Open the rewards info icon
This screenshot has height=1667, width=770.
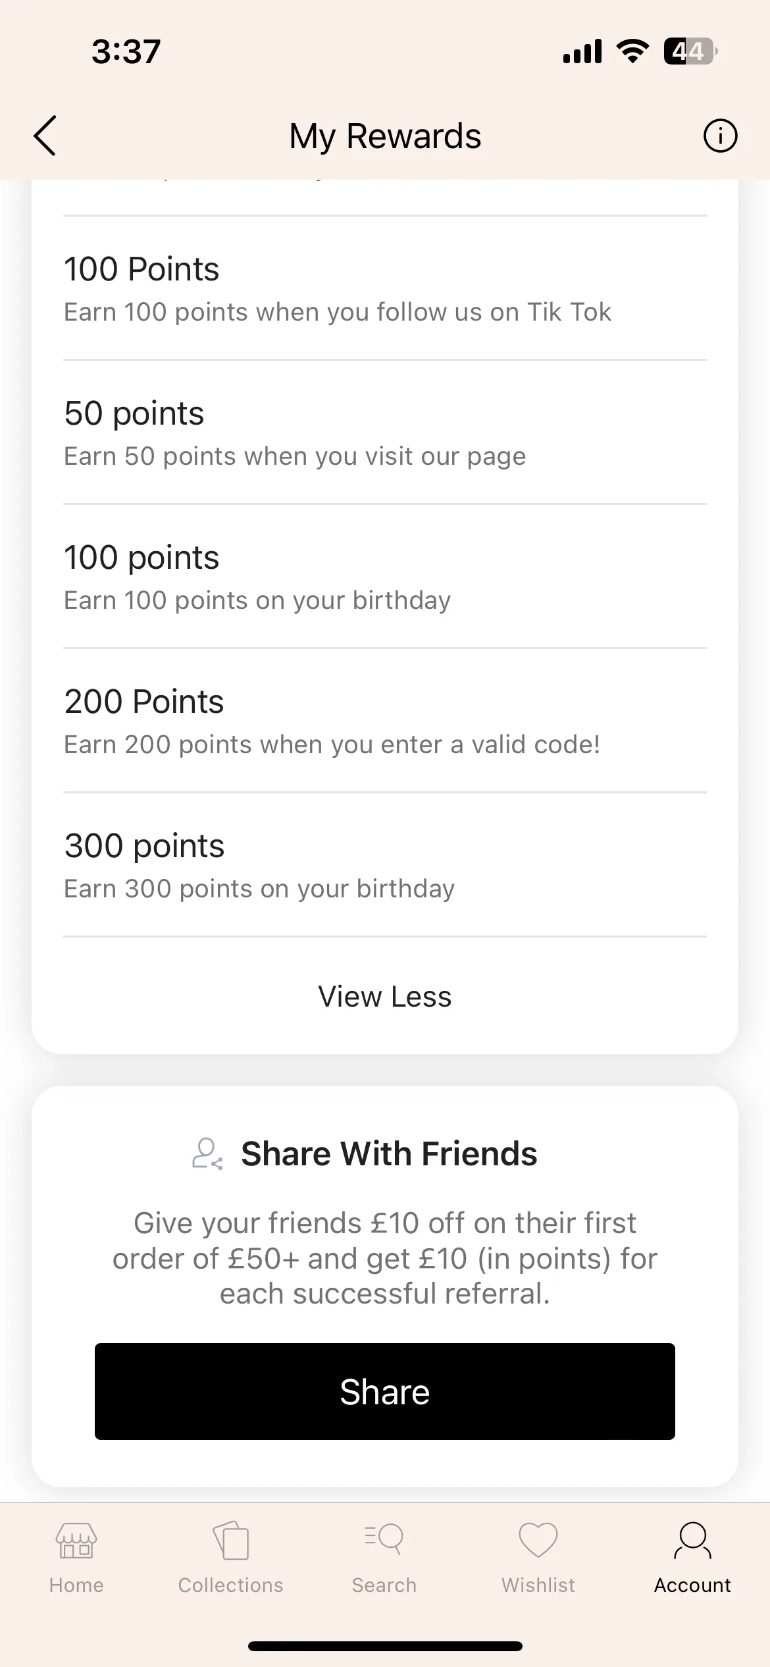(x=720, y=136)
